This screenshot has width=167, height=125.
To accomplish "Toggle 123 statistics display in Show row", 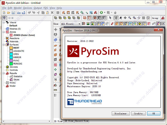I will tap(154, 24).
